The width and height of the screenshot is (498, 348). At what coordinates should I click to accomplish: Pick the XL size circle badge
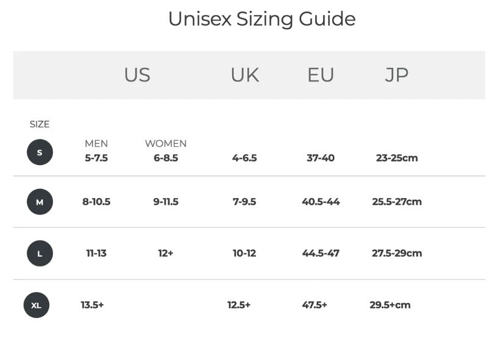click(x=37, y=305)
